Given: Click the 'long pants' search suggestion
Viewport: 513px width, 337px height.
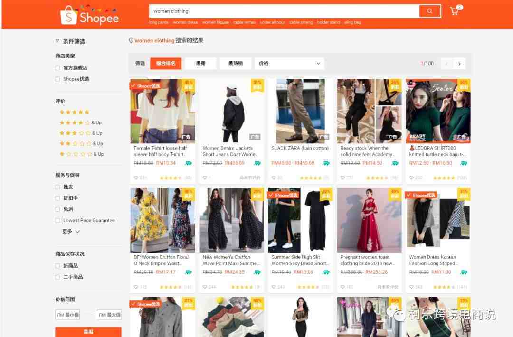Looking at the screenshot, I should tap(159, 22).
